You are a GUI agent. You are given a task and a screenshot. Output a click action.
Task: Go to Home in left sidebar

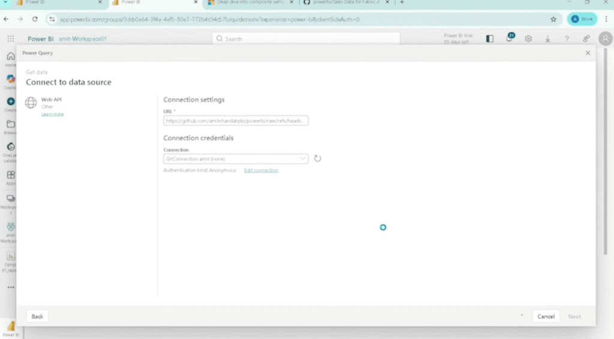pos(11,59)
